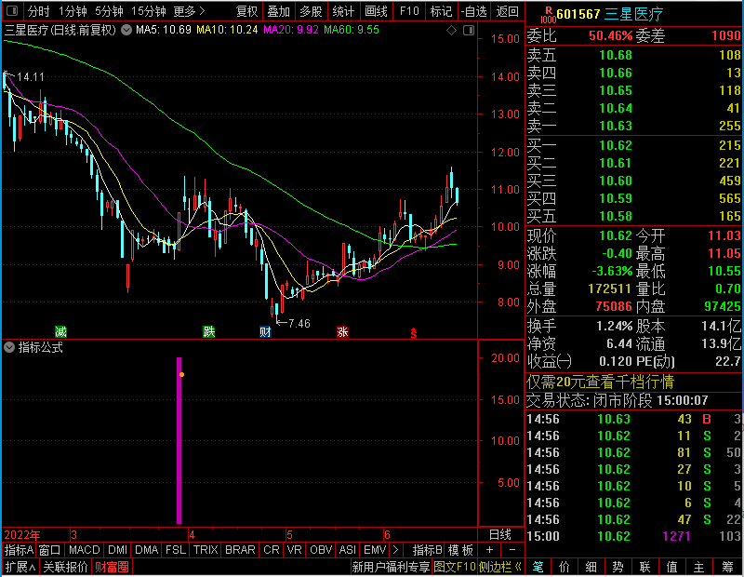The image size is (744, 577).
Task: Open the 画线 drawing tool
Action: [x=376, y=11]
